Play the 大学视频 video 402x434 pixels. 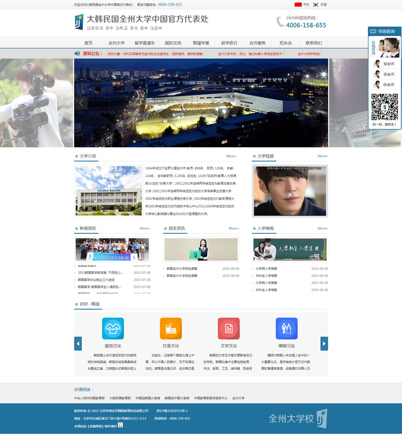tap(290, 194)
